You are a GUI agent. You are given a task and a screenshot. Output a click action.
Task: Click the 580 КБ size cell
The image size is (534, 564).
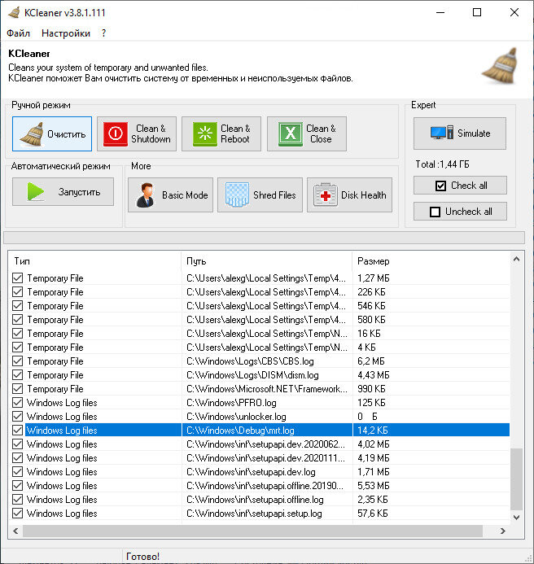coord(371,319)
